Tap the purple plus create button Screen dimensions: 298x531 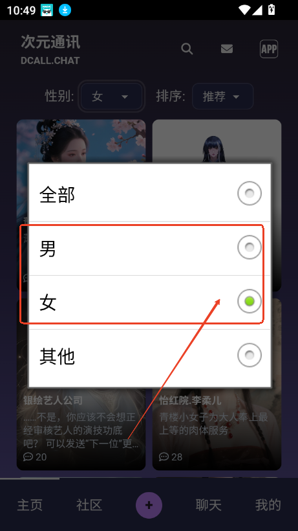point(149,505)
